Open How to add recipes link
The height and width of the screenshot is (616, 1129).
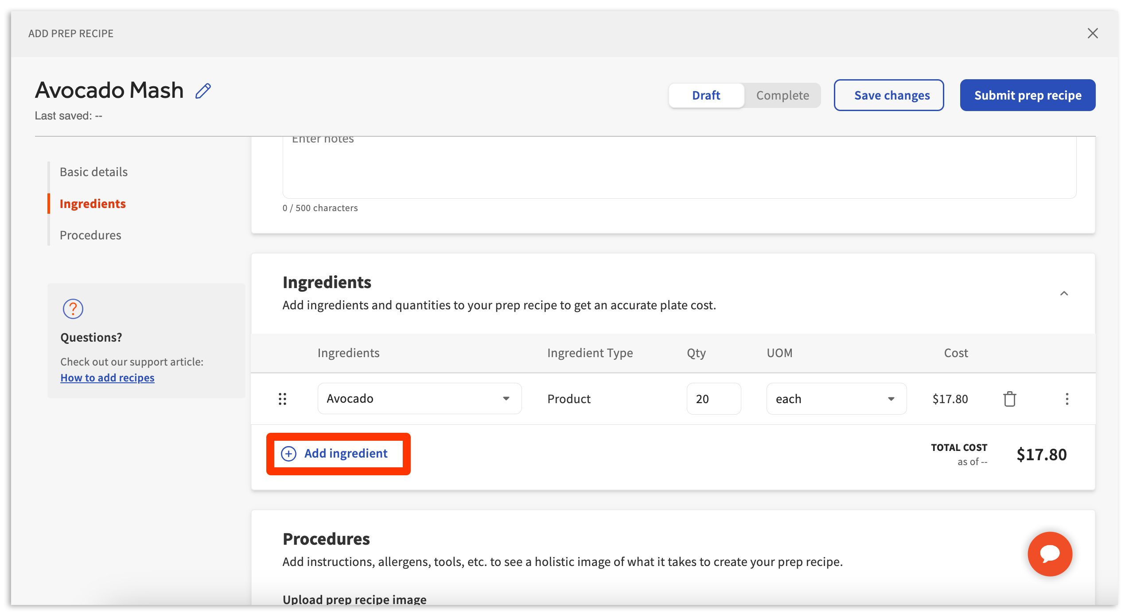[x=107, y=377]
